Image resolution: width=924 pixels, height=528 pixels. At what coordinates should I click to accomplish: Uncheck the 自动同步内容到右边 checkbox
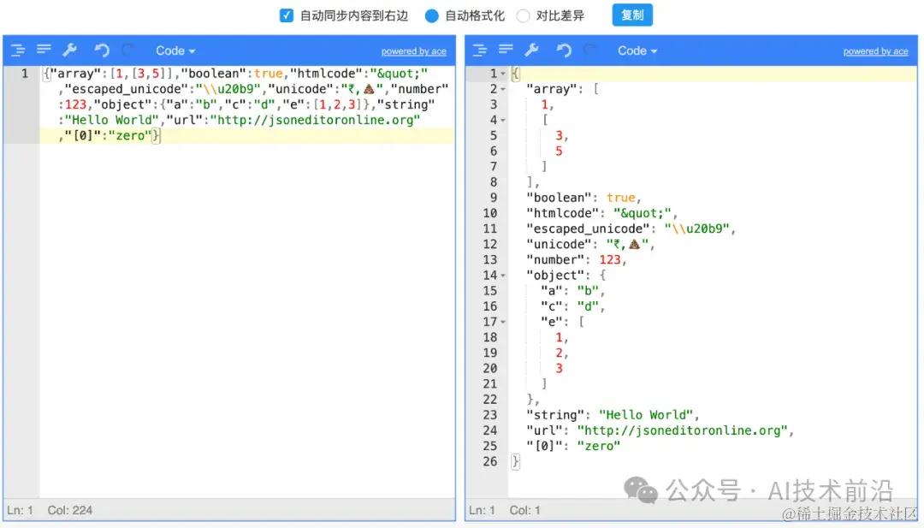[x=287, y=16]
